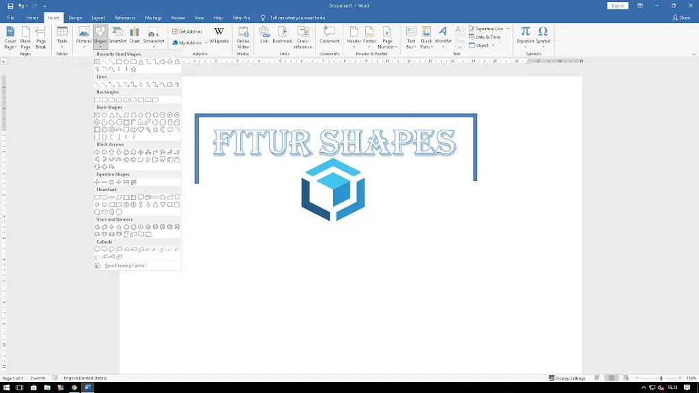Choose the Cloud callout shape
Viewport: 699px width, 393px height.
119,250
